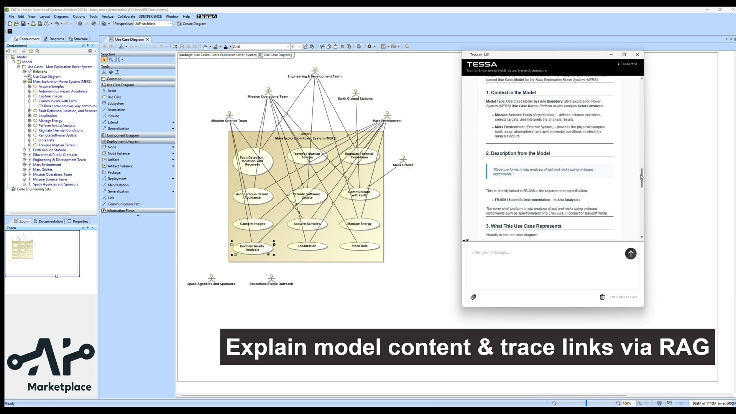Open the Analyze menu
The height and width of the screenshot is (414, 736).
click(x=107, y=16)
